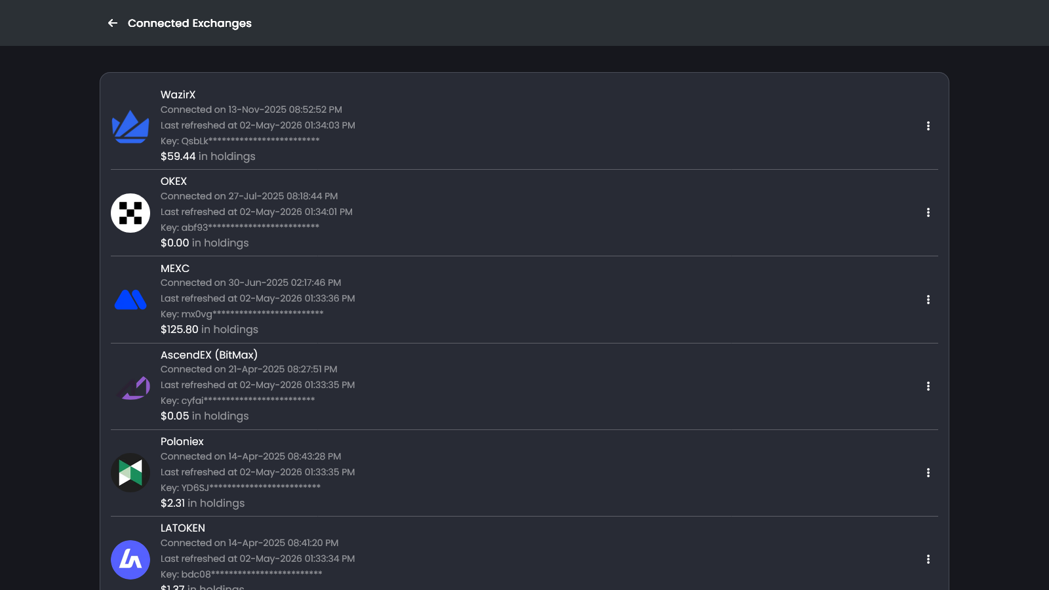The height and width of the screenshot is (590, 1049).
Task: Click Last refreshed at 02-May-2026 01:34:03 PM
Action: pyautogui.click(x=258, y=125)
